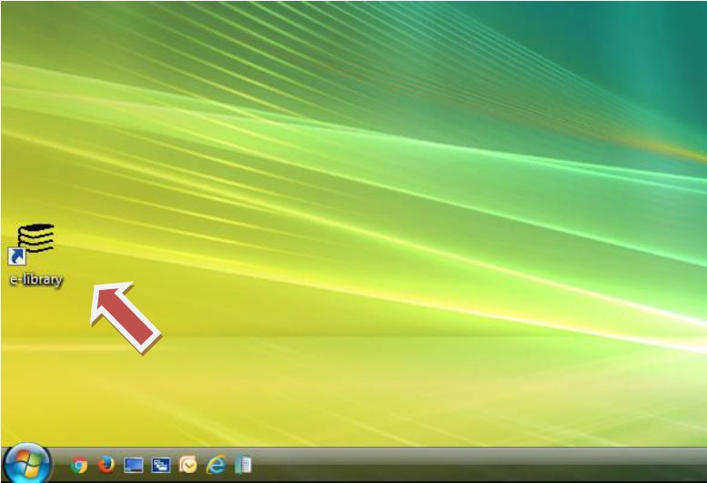Click the stacked books image of e-library

point(36,236)
